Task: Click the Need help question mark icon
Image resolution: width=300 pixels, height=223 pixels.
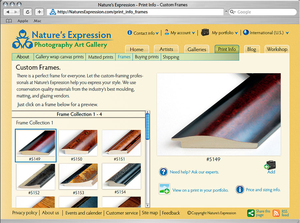Action: coord(163,172)
